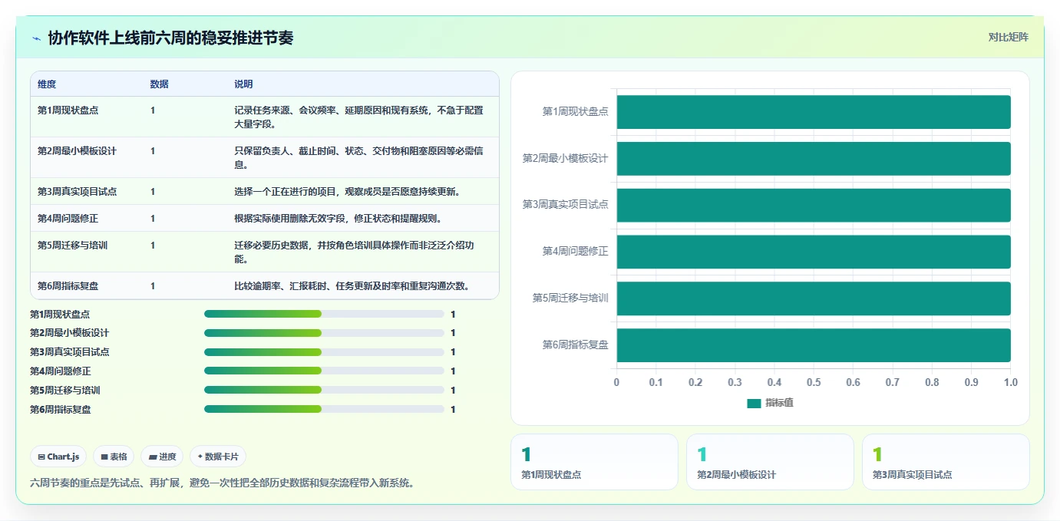Click the 0.8 tick on the chart x-axis
1060x521 pixels.
click(932, 382)
